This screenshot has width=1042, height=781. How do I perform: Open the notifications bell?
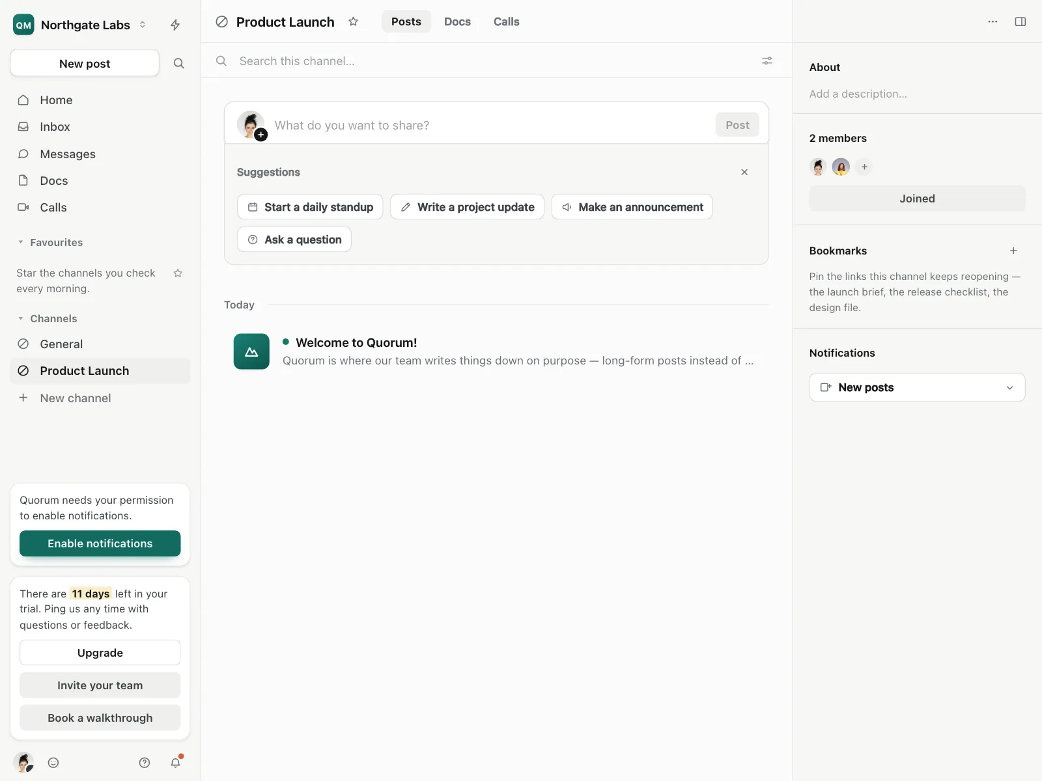[175, 763]
